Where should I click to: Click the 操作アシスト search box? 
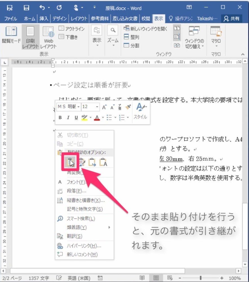(x=181, y=19)
